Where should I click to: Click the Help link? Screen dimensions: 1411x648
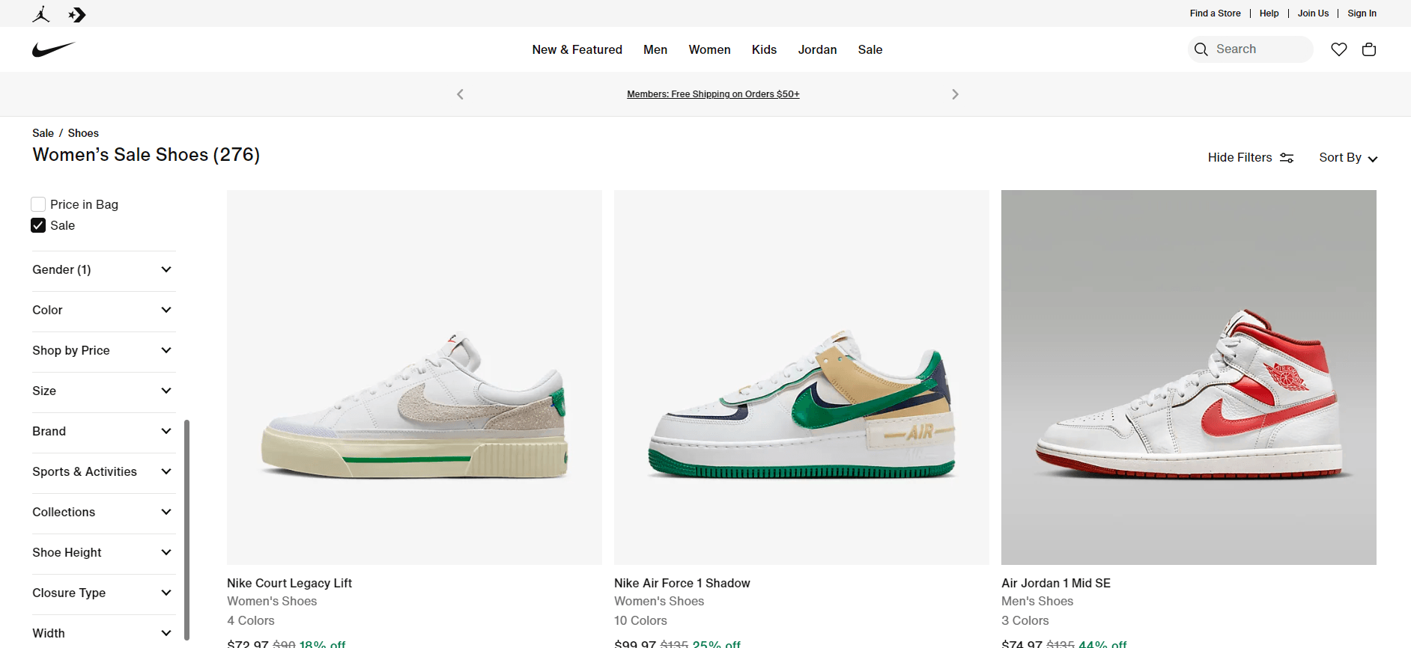pyautogui.click(x=1269, y=13)
